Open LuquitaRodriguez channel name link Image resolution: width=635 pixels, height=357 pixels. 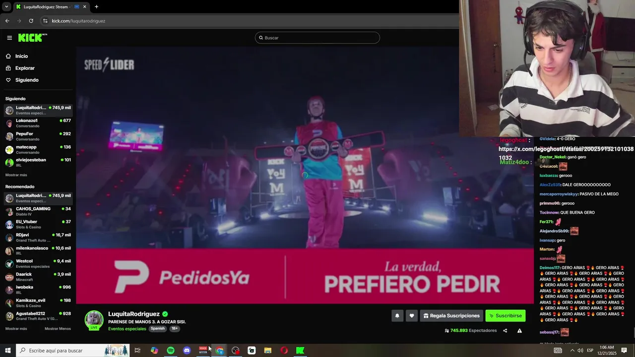pos(134,314)
